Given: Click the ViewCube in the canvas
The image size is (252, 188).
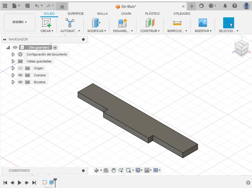Looking at the screenshot, I should [241, 48].
